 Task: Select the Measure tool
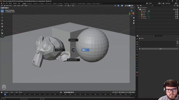2,33
